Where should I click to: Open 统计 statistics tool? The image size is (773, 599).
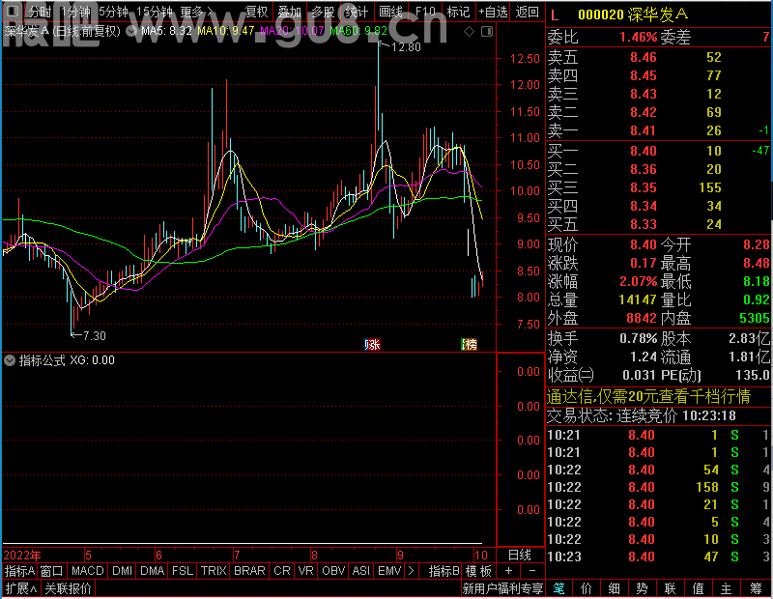[357, 12]
